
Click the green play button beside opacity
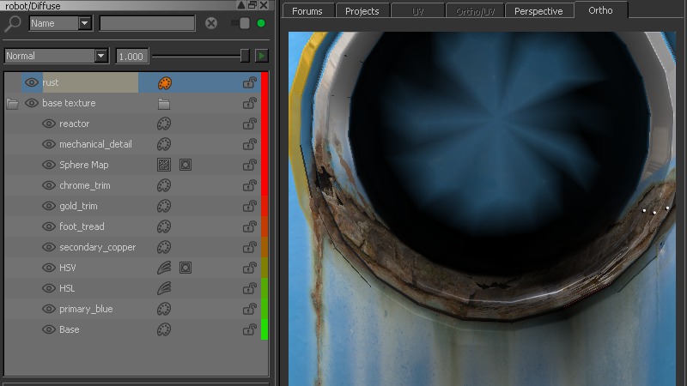coord(261,56)
